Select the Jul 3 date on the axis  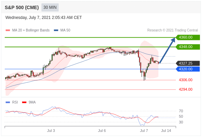pyautogui.click(x=51, y=130)
